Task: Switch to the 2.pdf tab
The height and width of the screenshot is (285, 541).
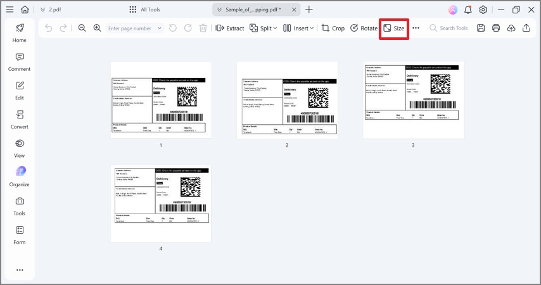Action: [x=51, y=9]
